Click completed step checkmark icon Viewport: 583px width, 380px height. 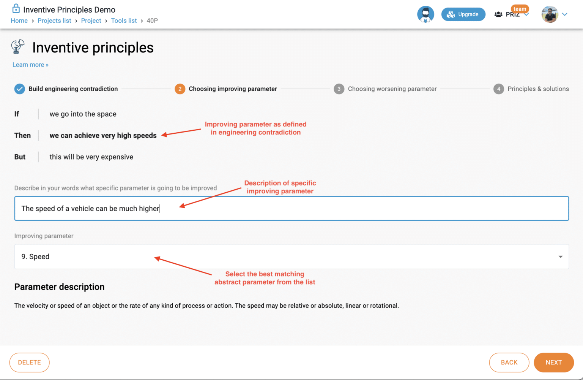tap(19, 89)
